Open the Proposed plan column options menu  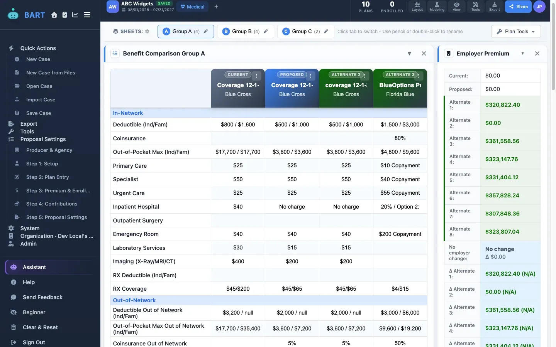[x=310, y=76]
